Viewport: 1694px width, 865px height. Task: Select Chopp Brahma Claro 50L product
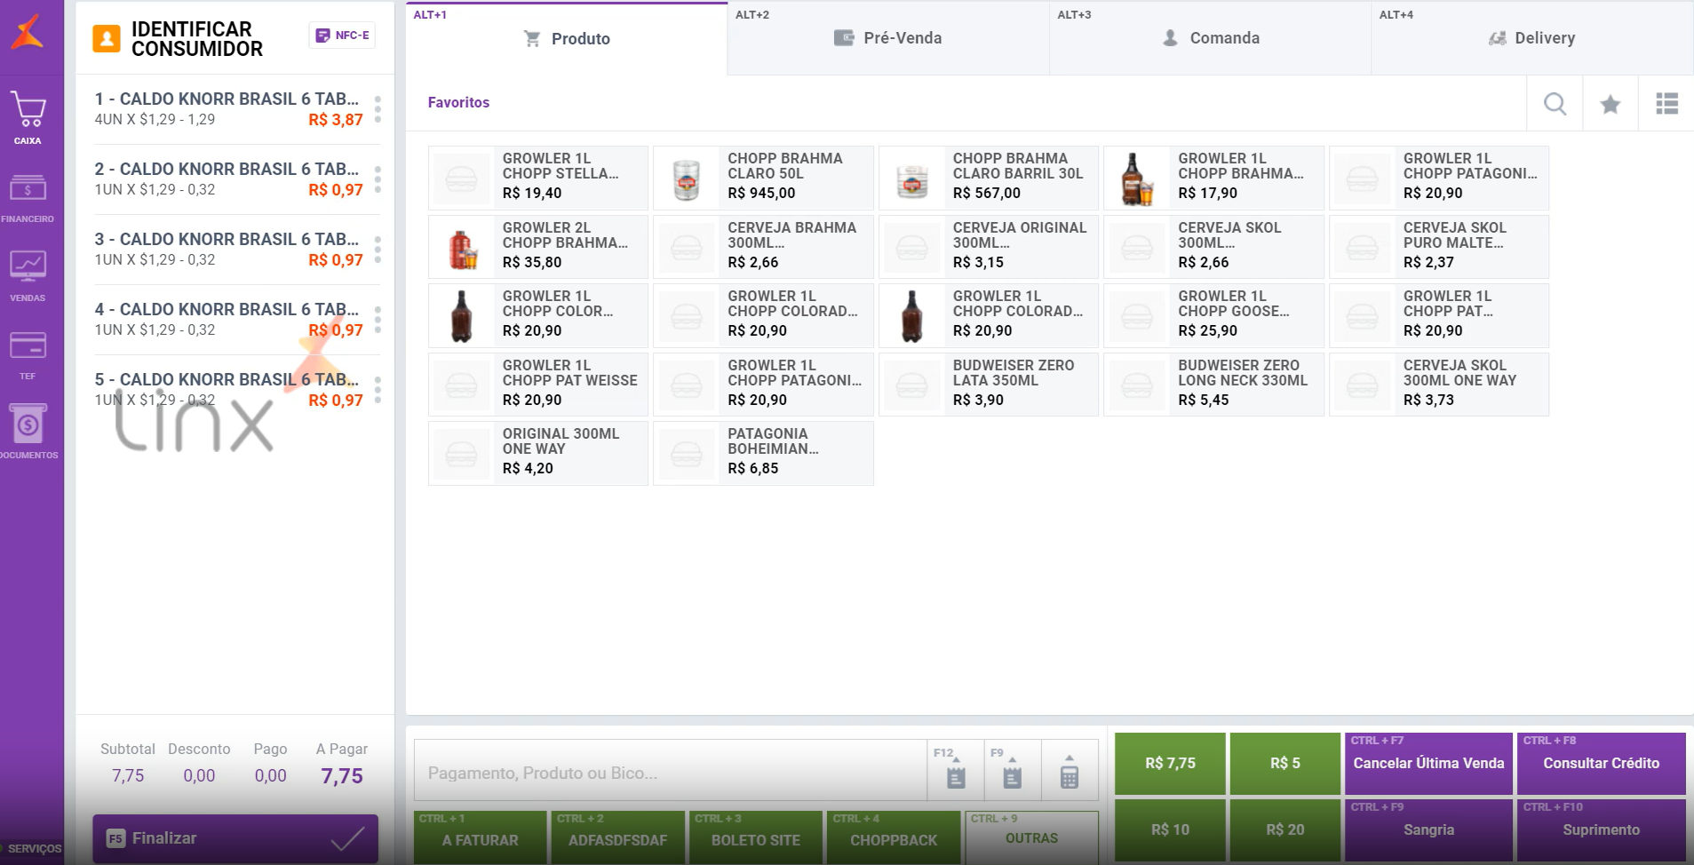pyautogui.click(x=763, y=178)
